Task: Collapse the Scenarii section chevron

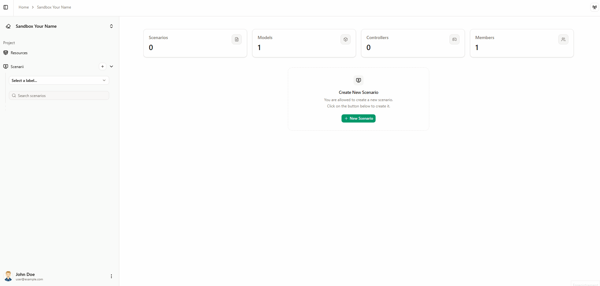Action: 111,66
